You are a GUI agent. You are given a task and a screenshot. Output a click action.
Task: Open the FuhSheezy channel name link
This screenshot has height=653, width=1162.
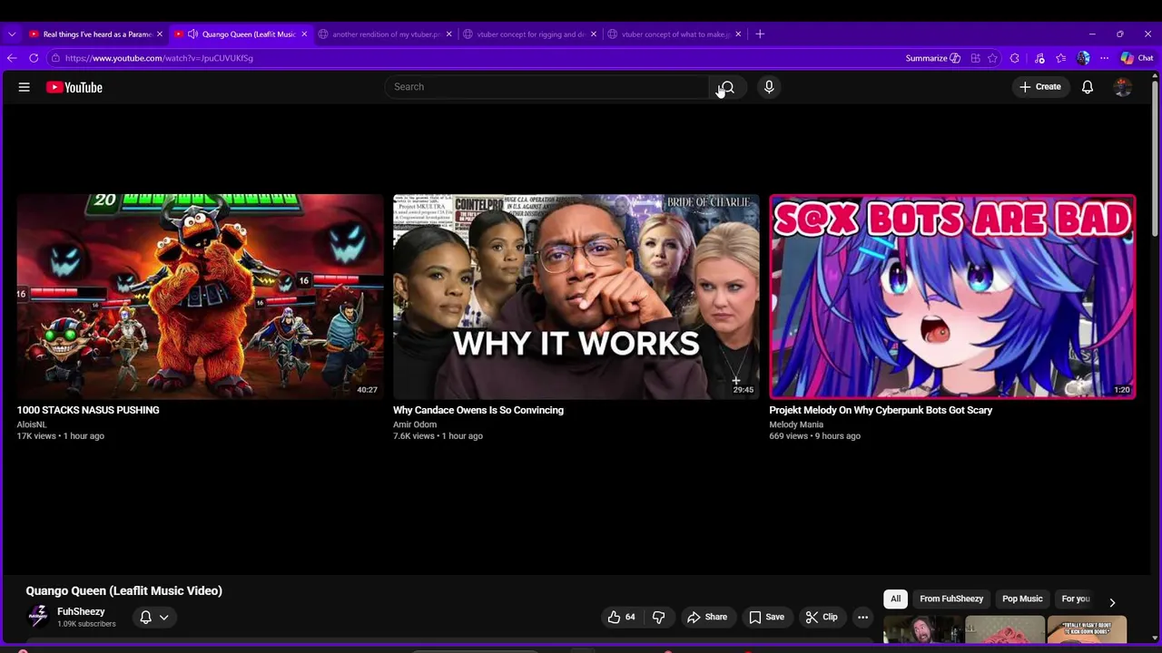point(81,611)
